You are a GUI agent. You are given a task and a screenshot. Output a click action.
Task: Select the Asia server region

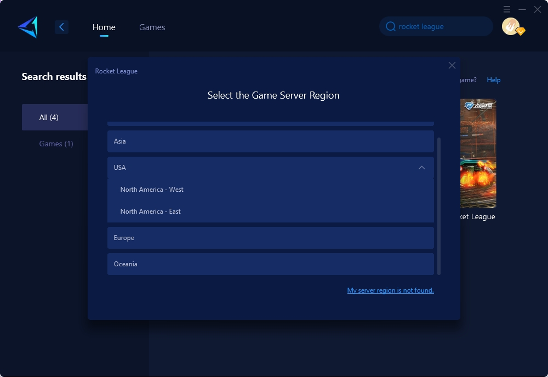point(271,141)
